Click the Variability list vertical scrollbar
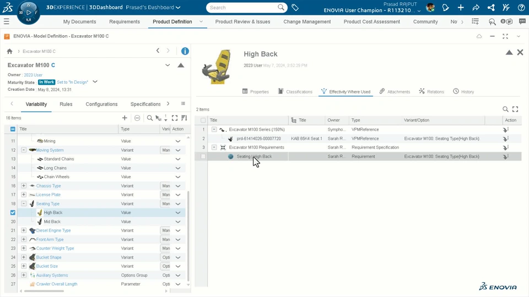 [188, 235]
